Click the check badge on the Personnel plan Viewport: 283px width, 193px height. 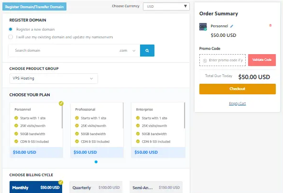click(61, 103)
